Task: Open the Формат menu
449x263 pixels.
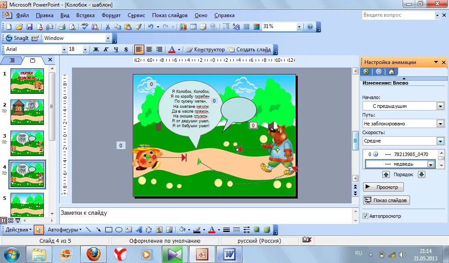Action: pyautogui.click(x=111, y=15)
